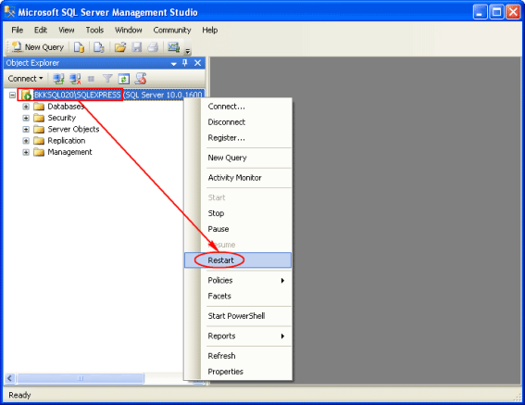Viewport: 525px width, 405px height.
Task: Minimize the Management Studio window
Action: [480, 12]
